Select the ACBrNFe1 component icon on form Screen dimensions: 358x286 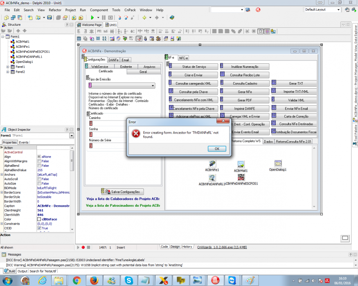click(x=212, y=163)
